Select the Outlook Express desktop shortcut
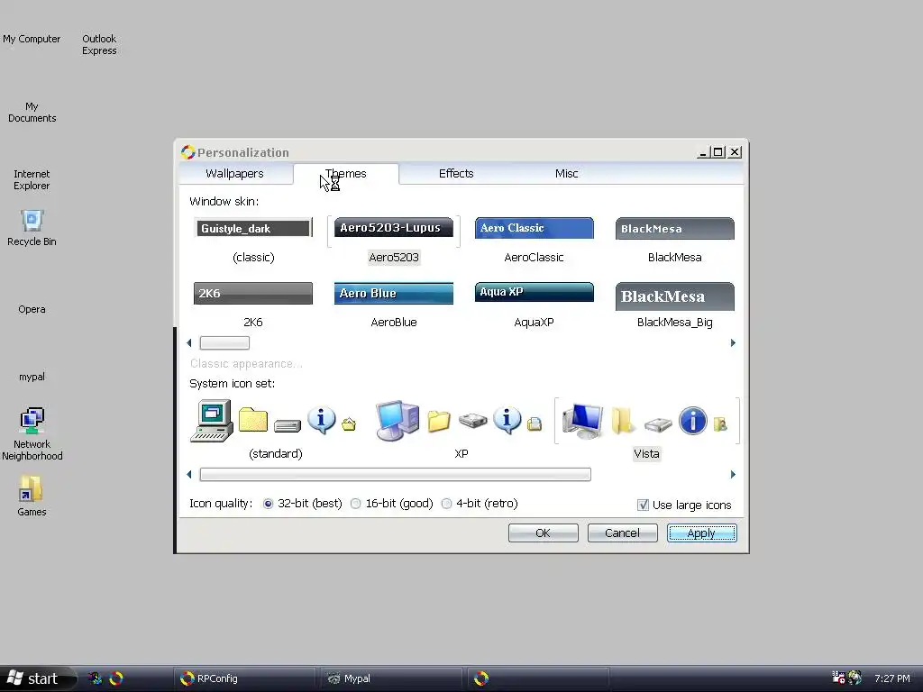 pyautogui.click(x=99, y=45)
